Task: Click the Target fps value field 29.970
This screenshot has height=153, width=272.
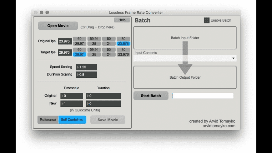Action: (x=65, y=52)
